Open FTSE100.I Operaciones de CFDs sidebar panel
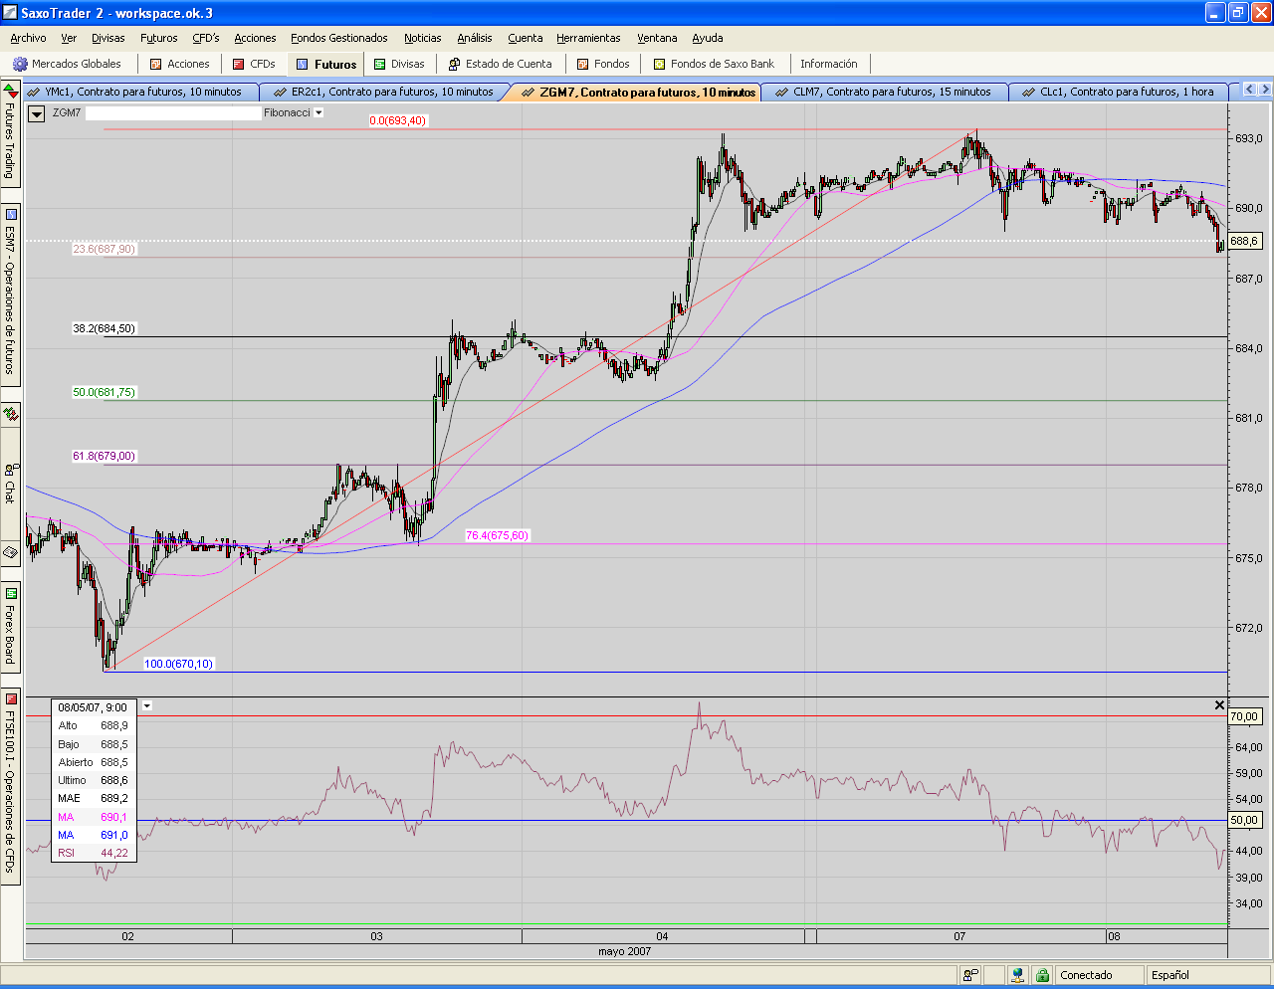 tap(10, 786)
